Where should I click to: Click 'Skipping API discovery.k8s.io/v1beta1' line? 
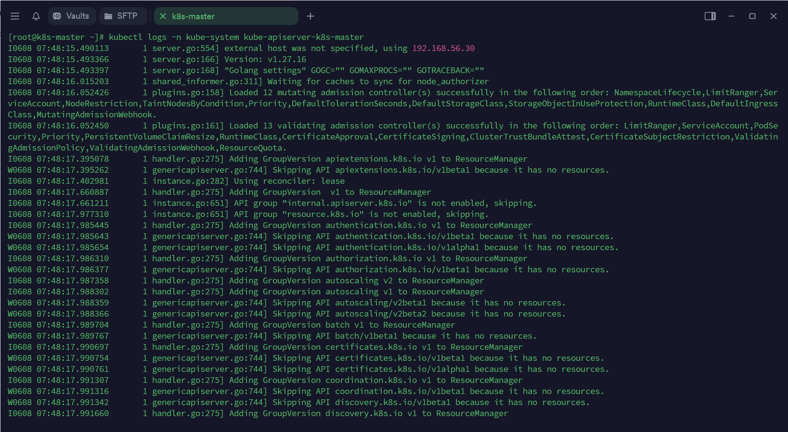point(299,402)
